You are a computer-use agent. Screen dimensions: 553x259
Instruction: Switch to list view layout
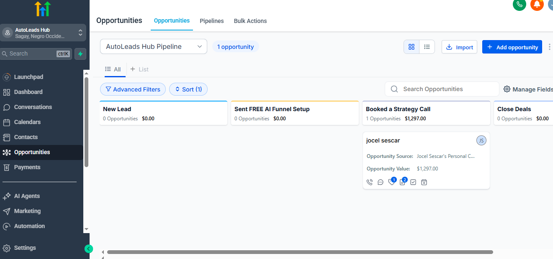(x=427, y=47)
